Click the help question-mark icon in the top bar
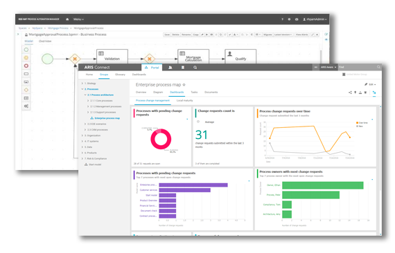Image resolution: width=395 pixels, height=253 pixels. [x=282, y=19]
